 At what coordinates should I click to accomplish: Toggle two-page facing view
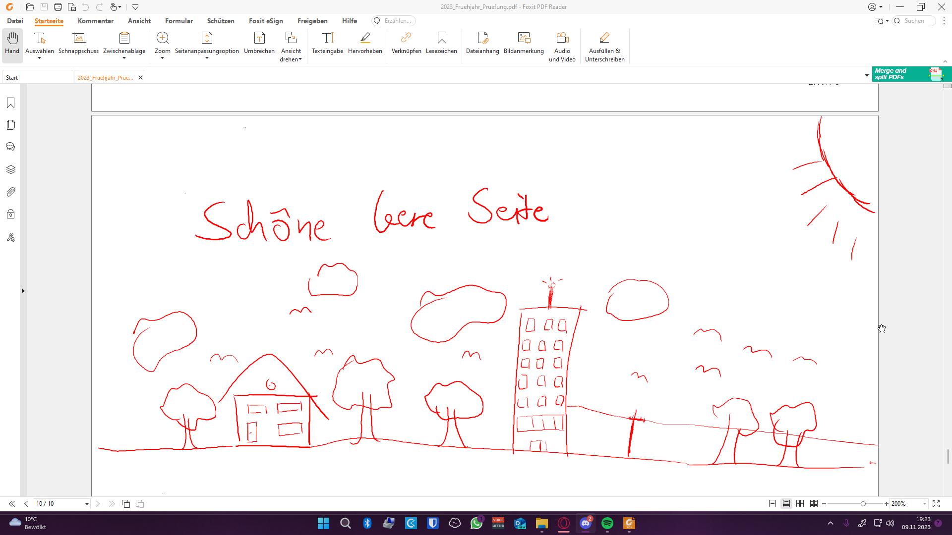pyautogui.click(x=800, y=504)
